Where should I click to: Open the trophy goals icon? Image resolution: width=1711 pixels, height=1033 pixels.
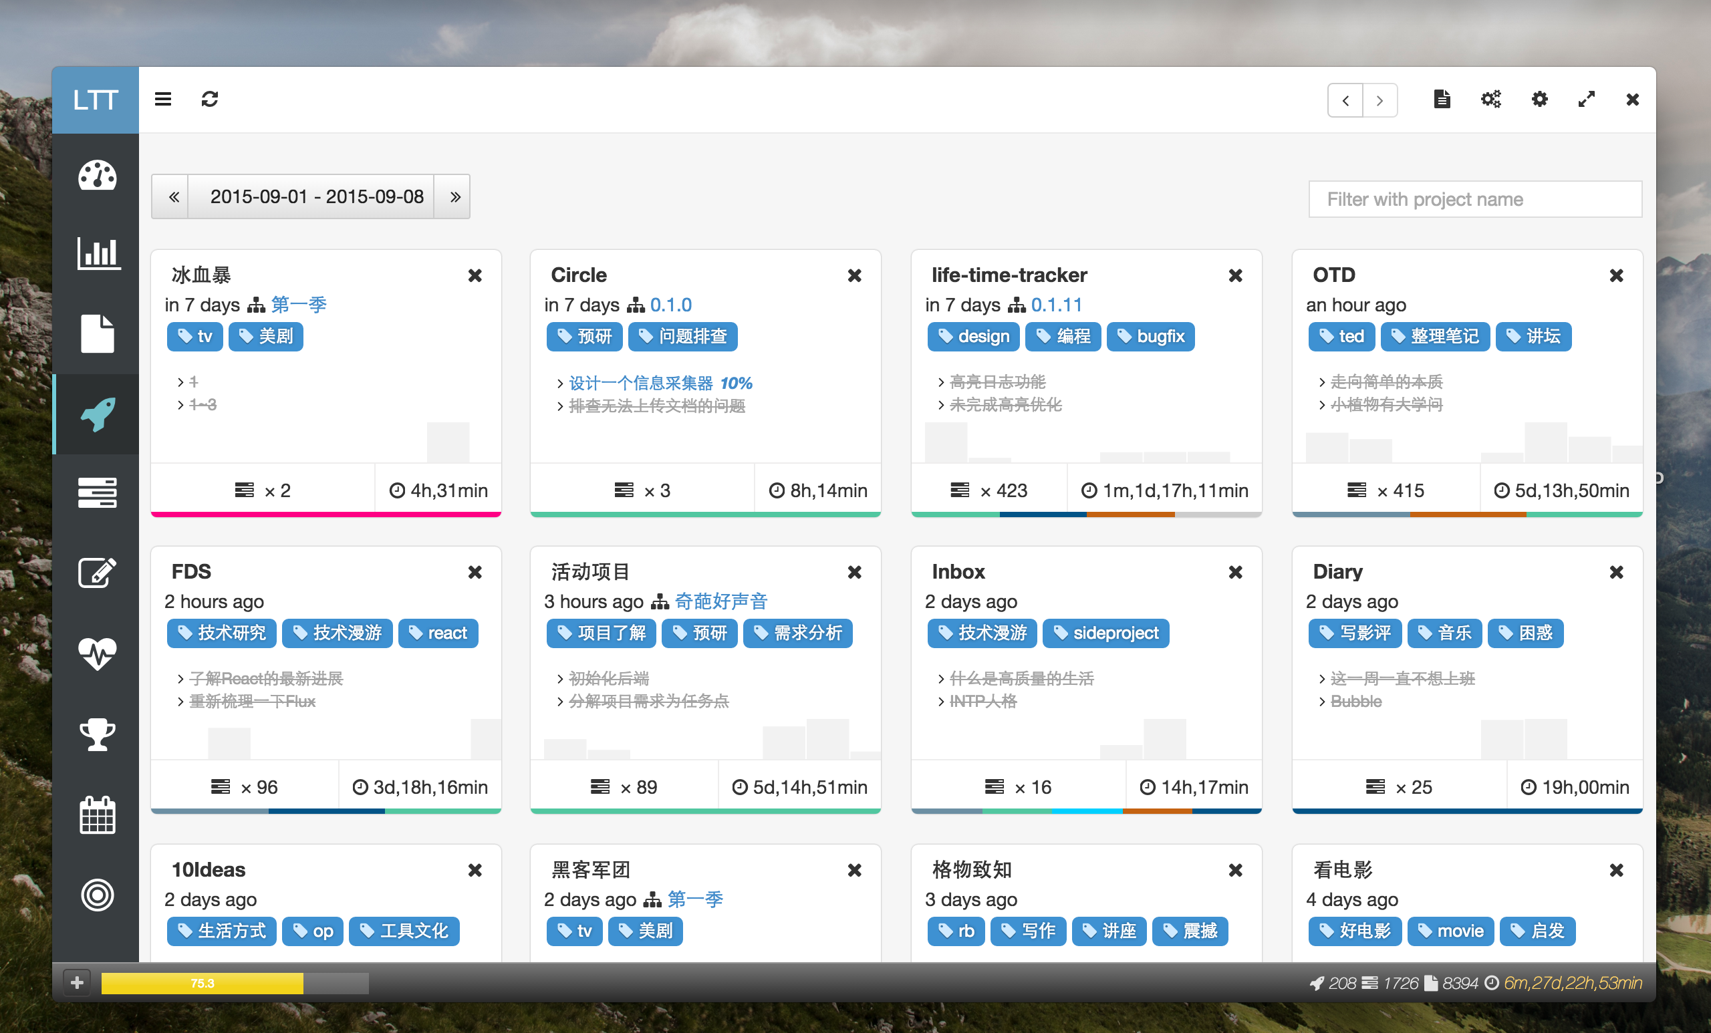[x=97, y=734]
